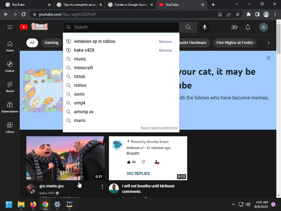This screenshot has height=211, width=281.
Task: Click into the YouTube Search field
Action: (x=121, y=27)
